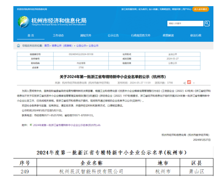This screenshot has height=183, width=221.
Task: Open the 行政规范性文件 tab
Action: 140,35
